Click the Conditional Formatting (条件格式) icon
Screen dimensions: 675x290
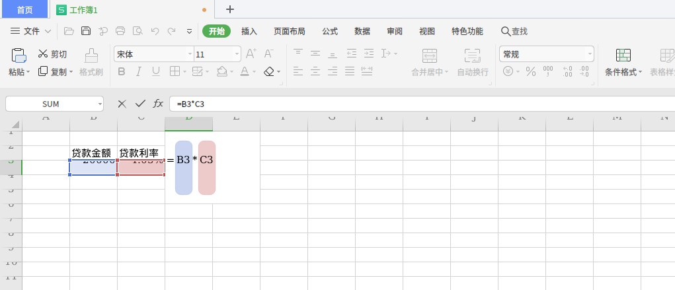pyautogui.click(x=623, y=55)
